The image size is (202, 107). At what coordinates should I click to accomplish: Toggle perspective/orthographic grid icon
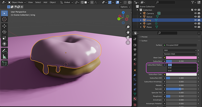[x=128, y=43]
